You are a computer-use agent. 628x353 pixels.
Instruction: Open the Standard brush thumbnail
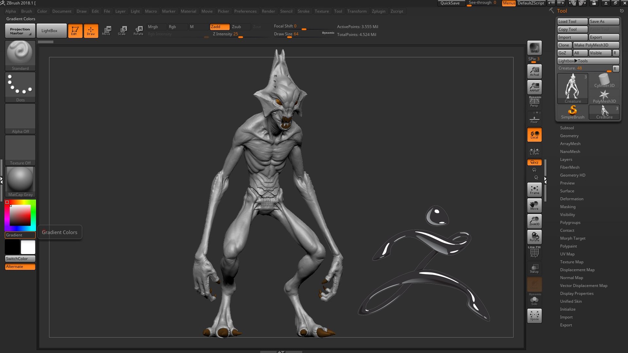coord(20,56)
